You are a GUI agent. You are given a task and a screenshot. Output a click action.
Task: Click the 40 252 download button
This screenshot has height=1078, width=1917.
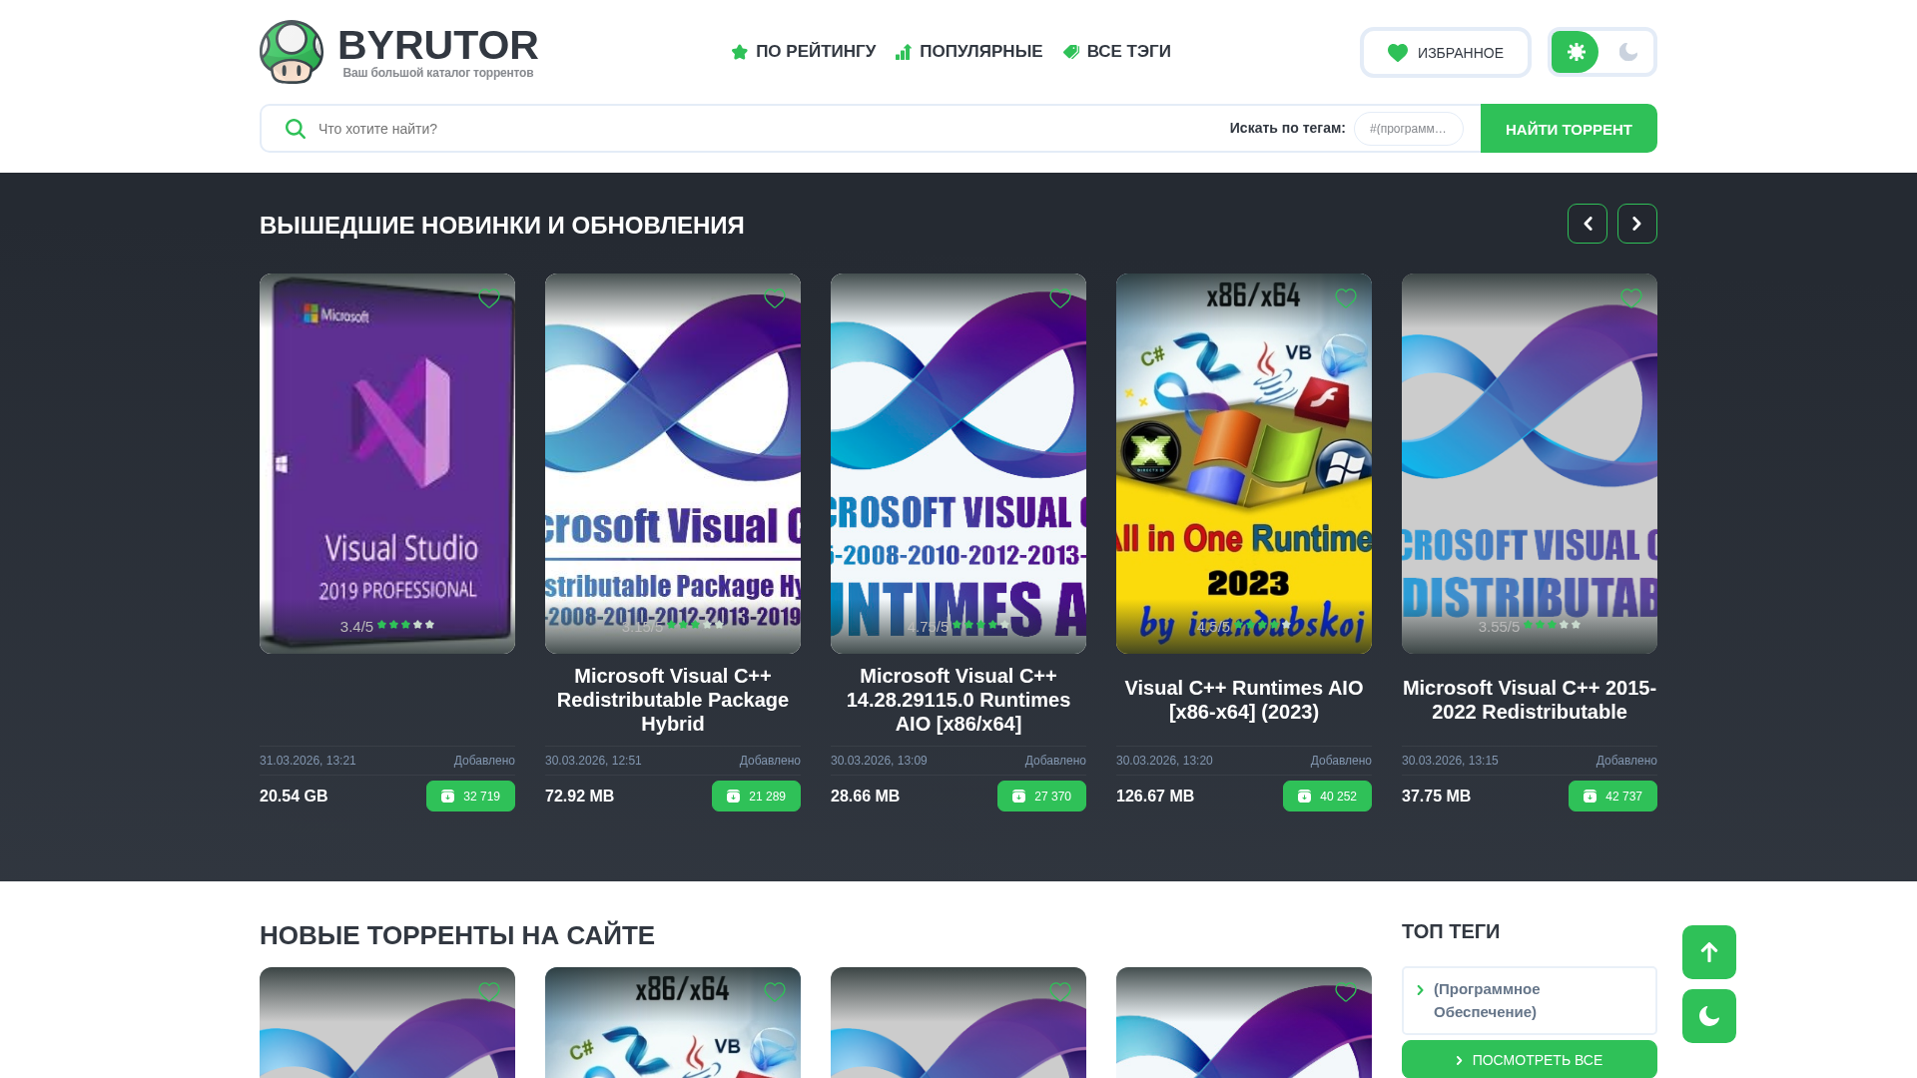tap(1327, 797)
